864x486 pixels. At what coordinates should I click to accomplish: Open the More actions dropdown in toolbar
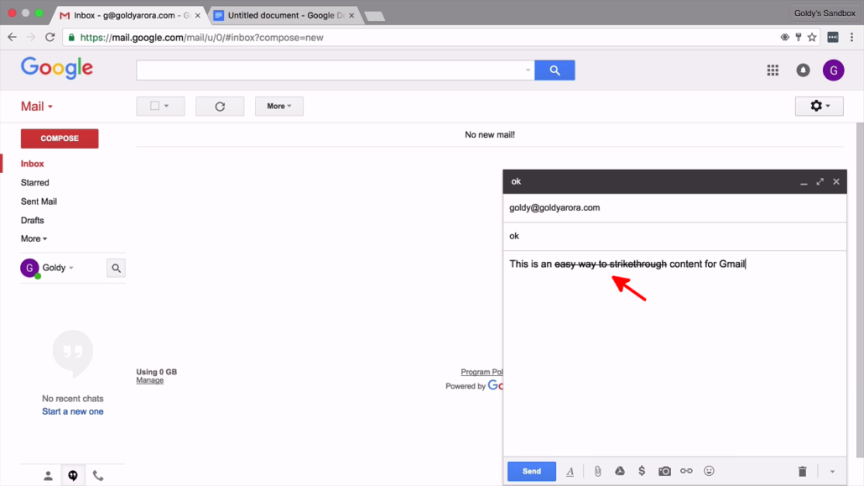(x=279, y=106)
